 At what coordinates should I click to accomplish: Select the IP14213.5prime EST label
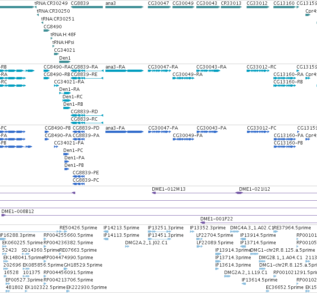tap(121, 228)
